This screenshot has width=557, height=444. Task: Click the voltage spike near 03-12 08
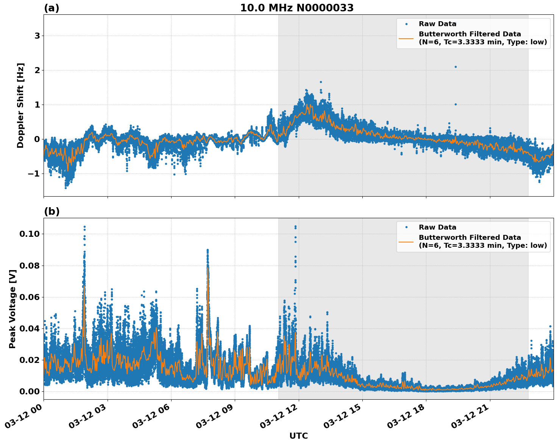click(x=207, y=250)
